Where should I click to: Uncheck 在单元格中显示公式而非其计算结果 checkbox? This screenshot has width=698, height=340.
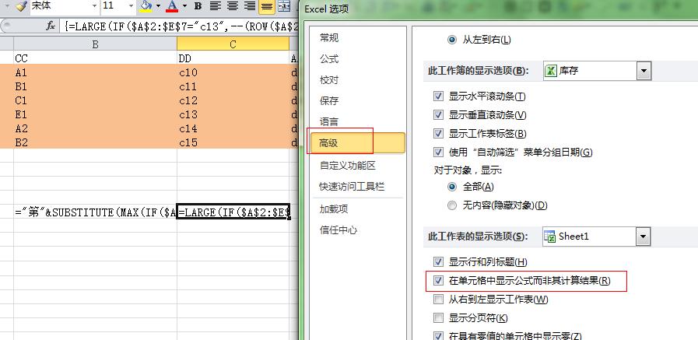[x=438, y=281]
